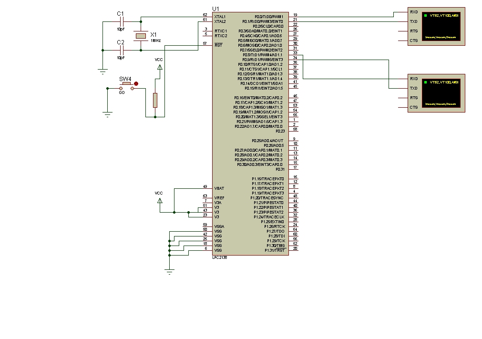
Task: Click the P1.31/TRST pin 20 on U1
Action: [x=295, y=250]
